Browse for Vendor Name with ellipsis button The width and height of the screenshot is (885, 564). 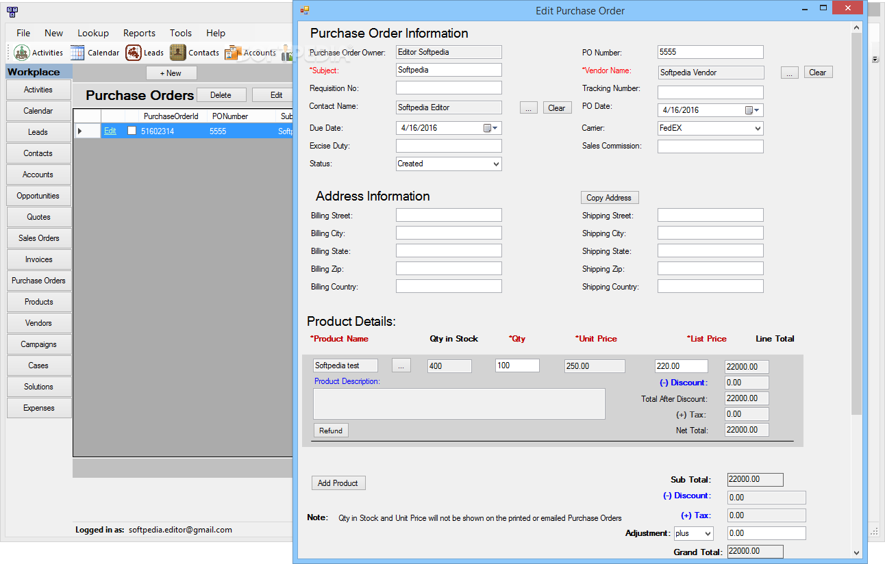pyautogui.click(x=790, y=72)
